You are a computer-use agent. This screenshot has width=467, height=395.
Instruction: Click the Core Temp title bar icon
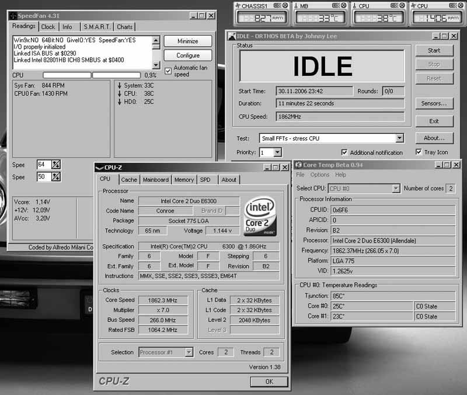click(298, 165)
